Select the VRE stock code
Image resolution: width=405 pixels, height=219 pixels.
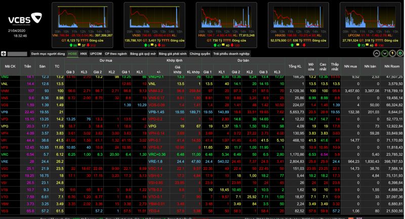click(5, 161)
